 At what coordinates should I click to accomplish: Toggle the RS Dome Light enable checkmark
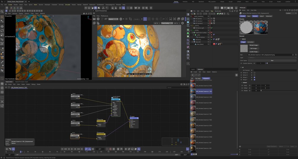click(211, 28)
